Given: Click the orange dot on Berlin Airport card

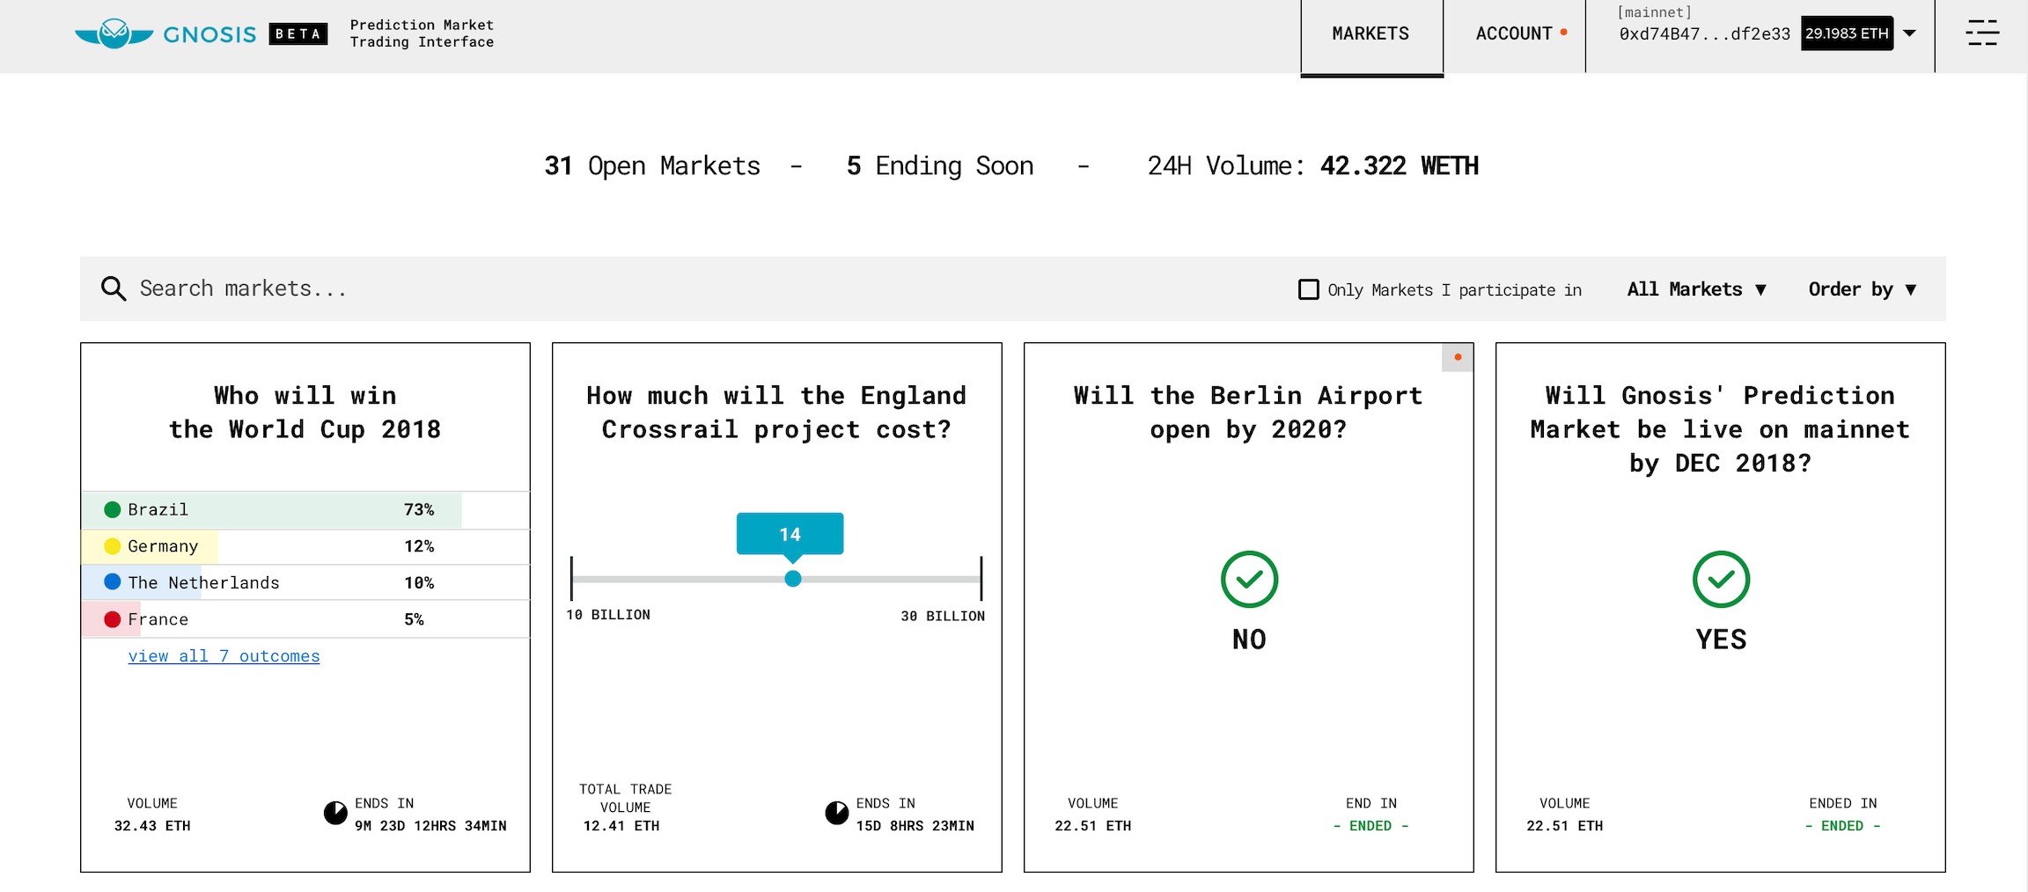Looking at the screenshot, I should pos(1458,357).
